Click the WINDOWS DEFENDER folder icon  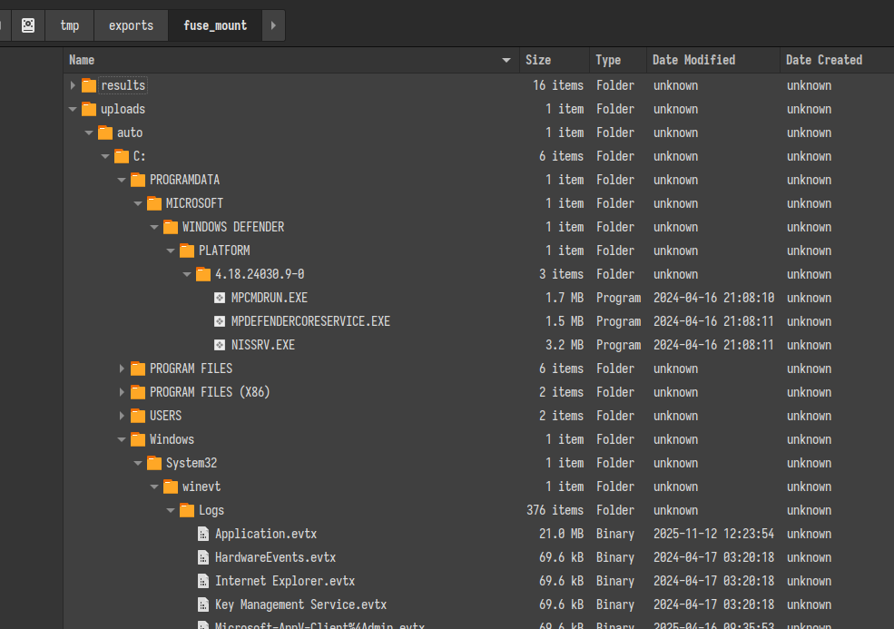(172, 227)
